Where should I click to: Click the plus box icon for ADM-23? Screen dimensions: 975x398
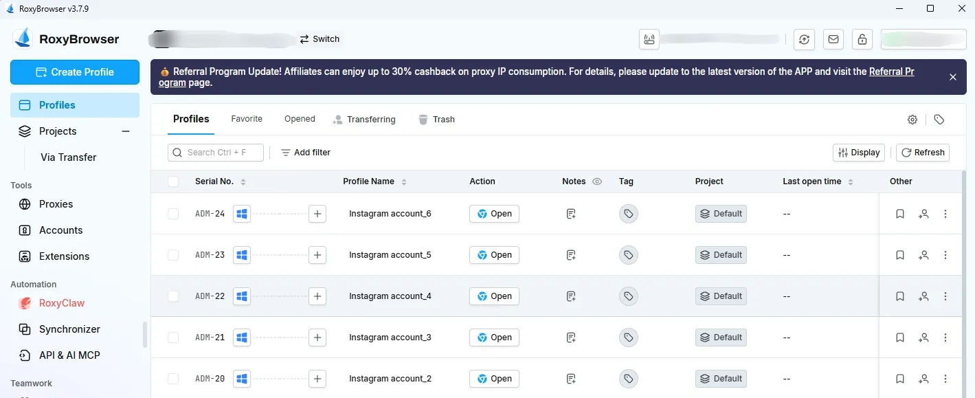tap(317, 255)
